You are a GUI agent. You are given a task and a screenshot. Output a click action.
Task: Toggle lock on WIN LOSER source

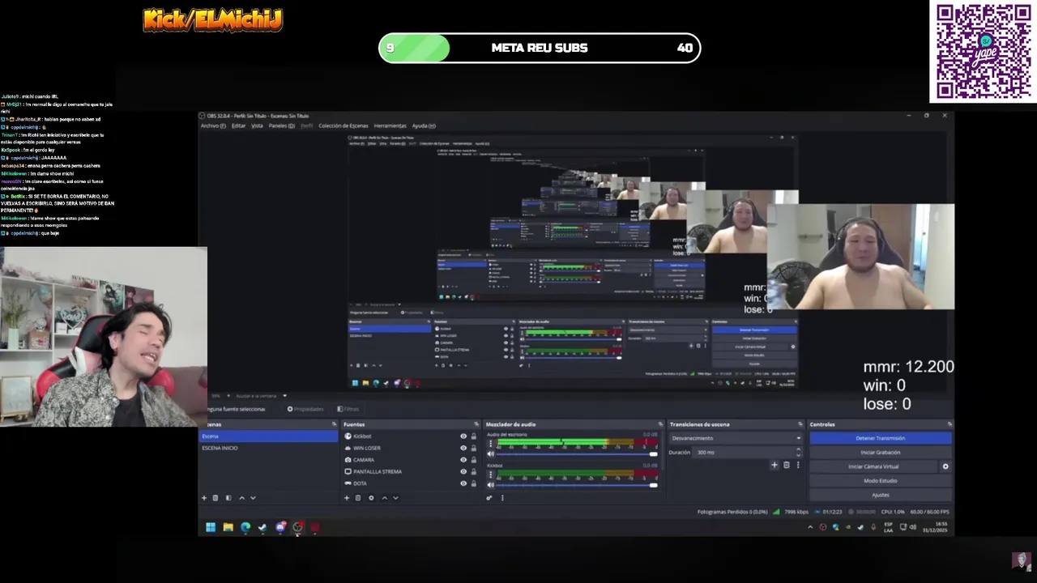pos(474,448)
